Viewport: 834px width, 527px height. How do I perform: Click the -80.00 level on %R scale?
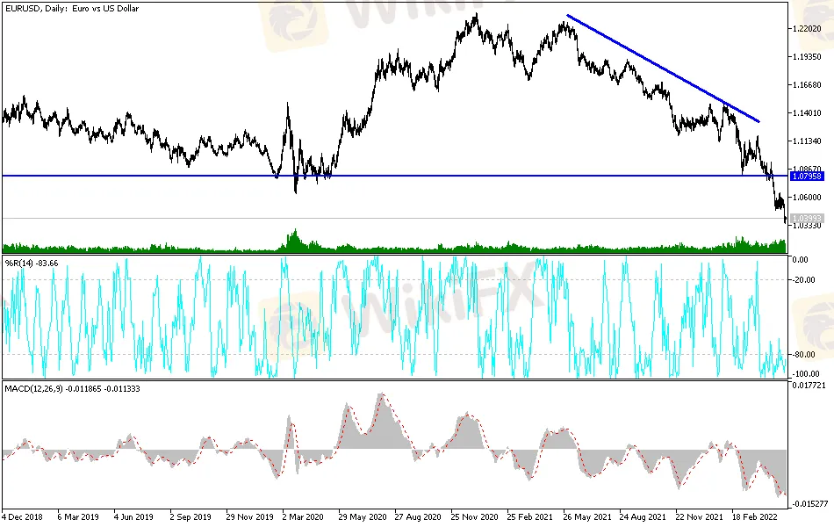pos(802,355)
